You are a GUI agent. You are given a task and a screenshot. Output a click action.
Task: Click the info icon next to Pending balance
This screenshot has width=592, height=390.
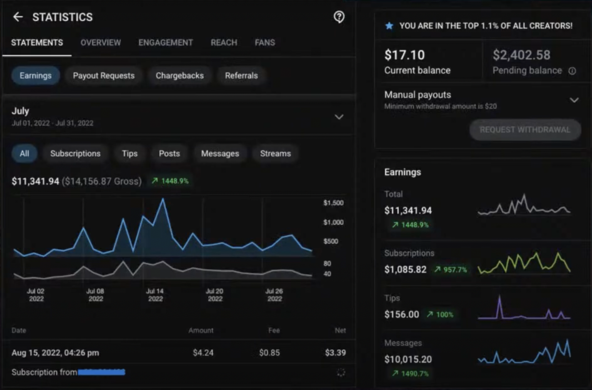point(572,71)
